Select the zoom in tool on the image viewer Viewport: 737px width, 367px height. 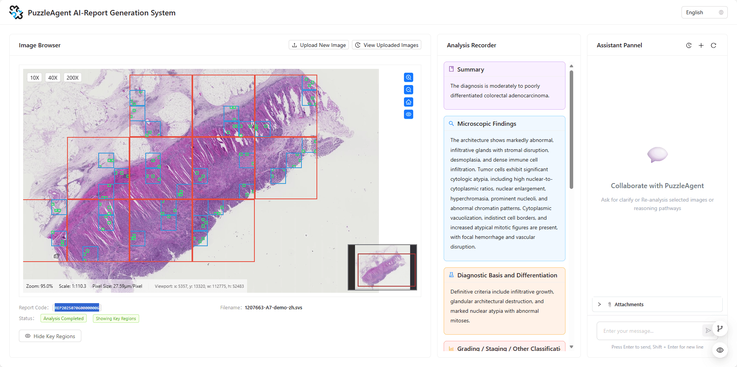[x=408, y=77]
